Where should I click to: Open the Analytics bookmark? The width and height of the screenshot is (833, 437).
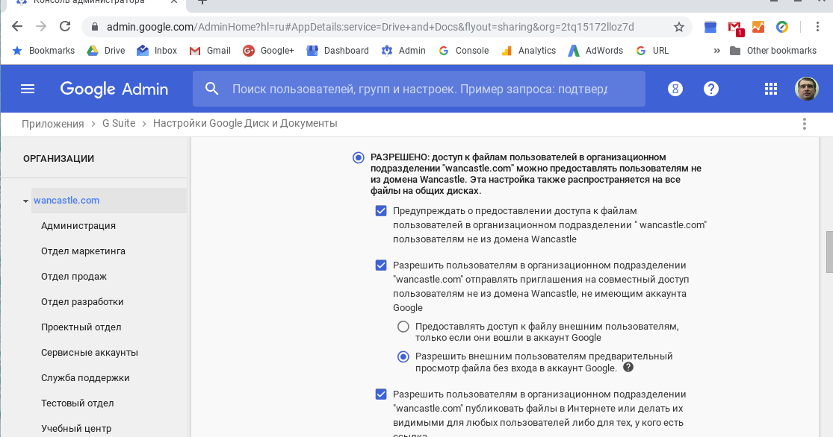pos(529,51)
